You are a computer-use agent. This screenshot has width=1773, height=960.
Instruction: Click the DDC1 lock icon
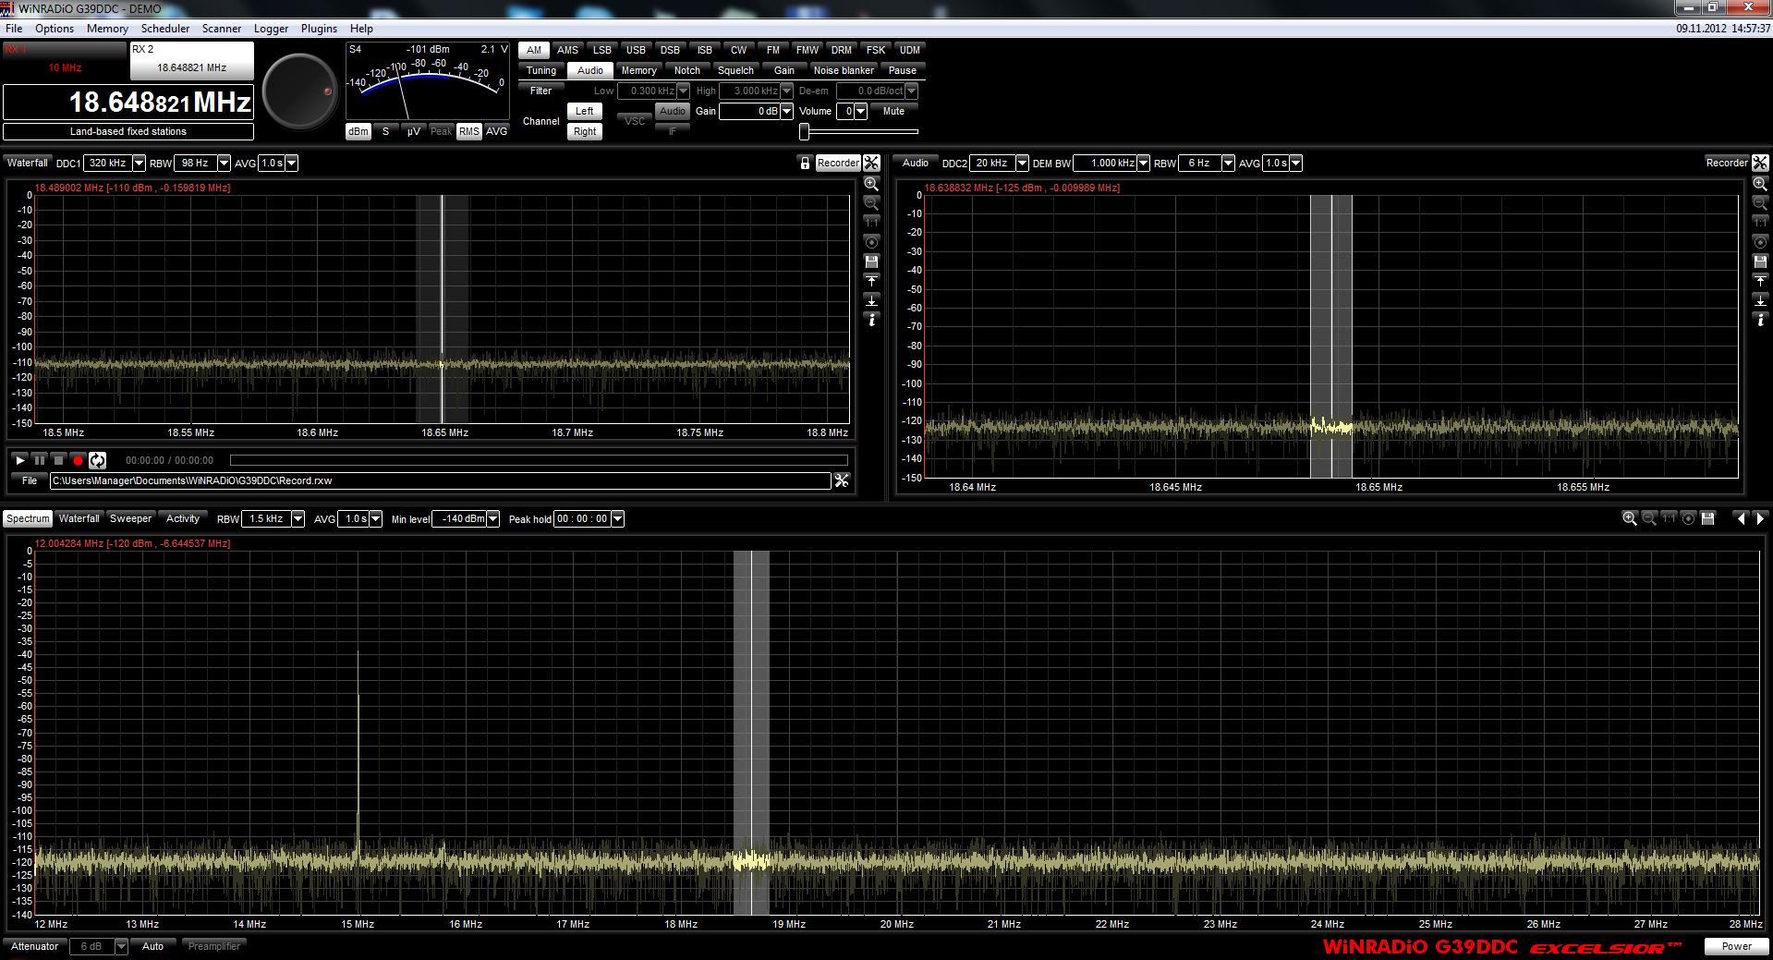[805, 163]
